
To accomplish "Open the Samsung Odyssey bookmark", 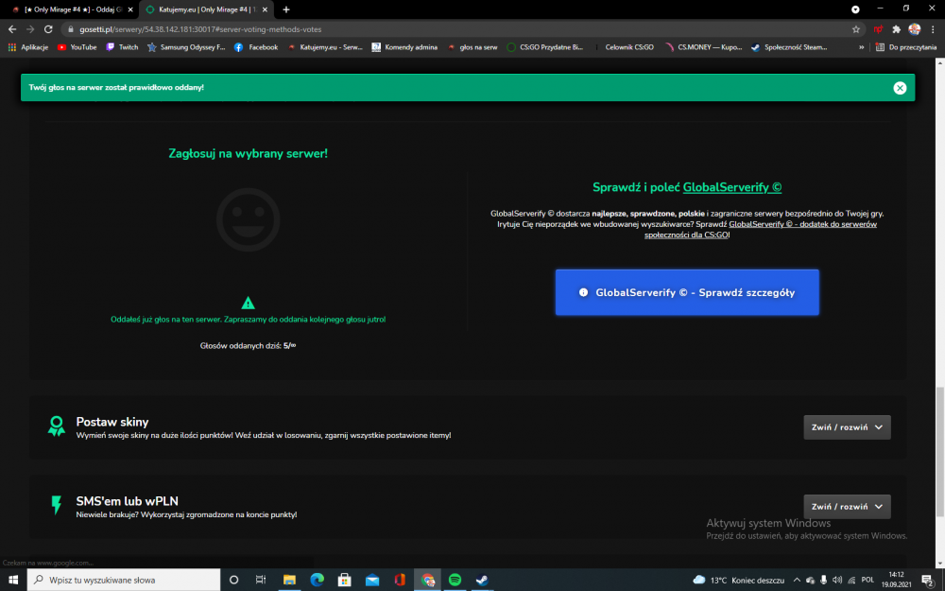I will 186,47.
